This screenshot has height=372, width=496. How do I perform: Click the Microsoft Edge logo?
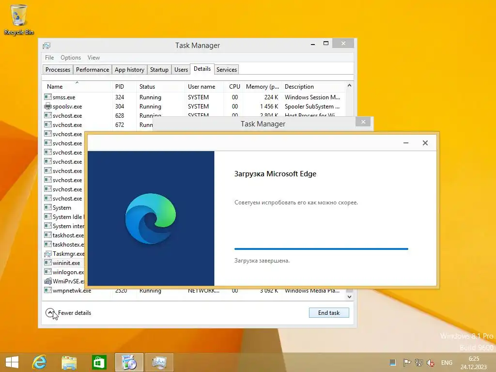151,219
